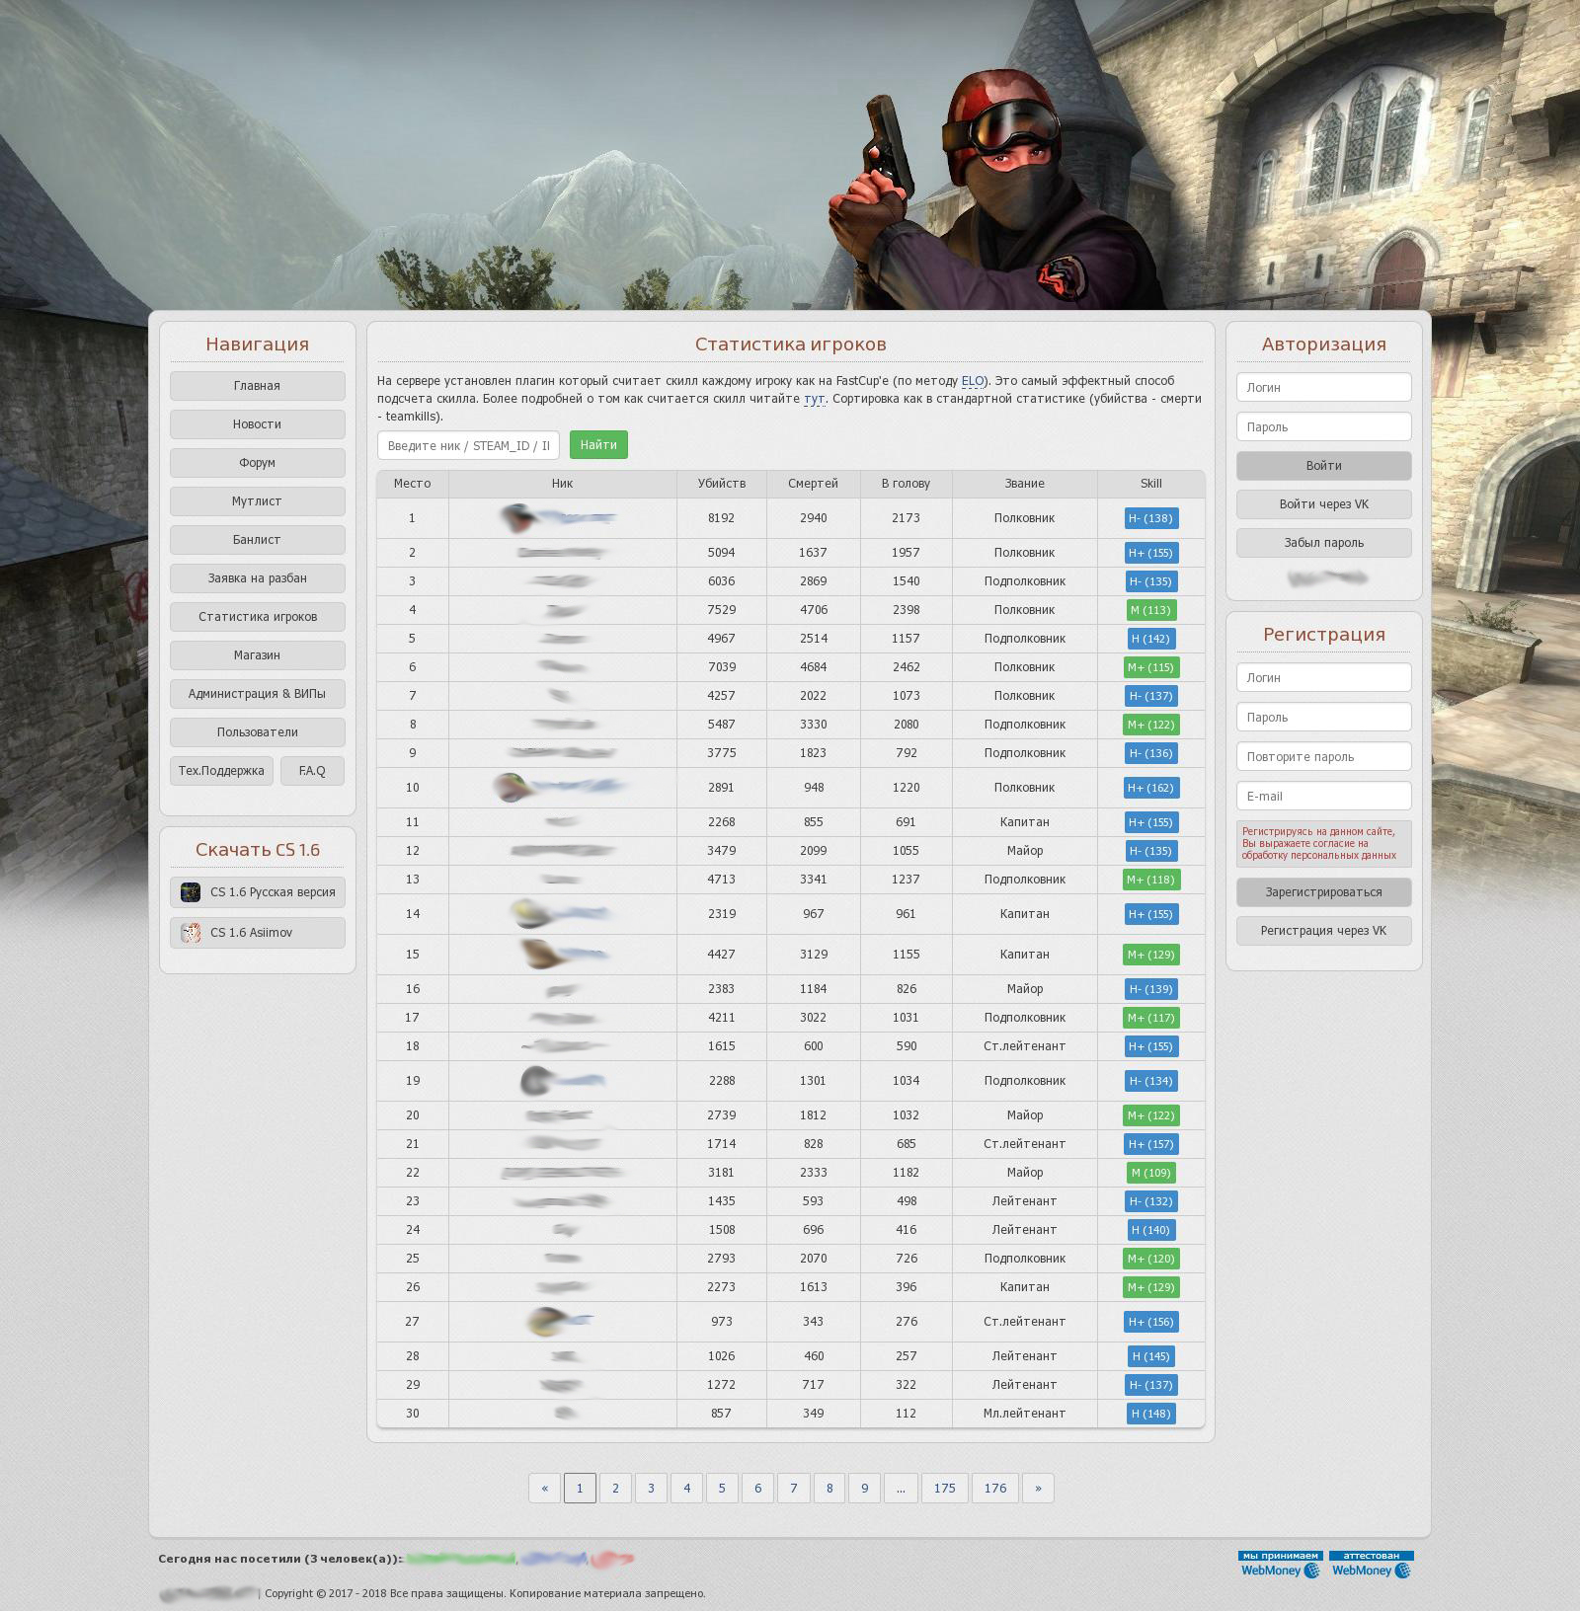Viewport: 1580px width, 1611px height.
Task: Click the Зарегистрироваться button
Action: coord(1323,892)
